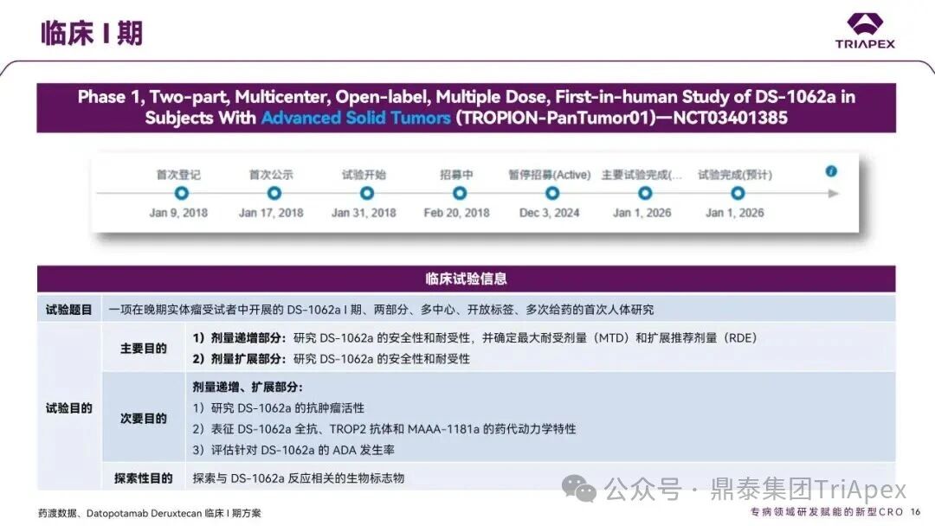This screenshot has width=935, height=526.
Task: Click the 主要试验完成 timeline marker circle
Action: 642,194
